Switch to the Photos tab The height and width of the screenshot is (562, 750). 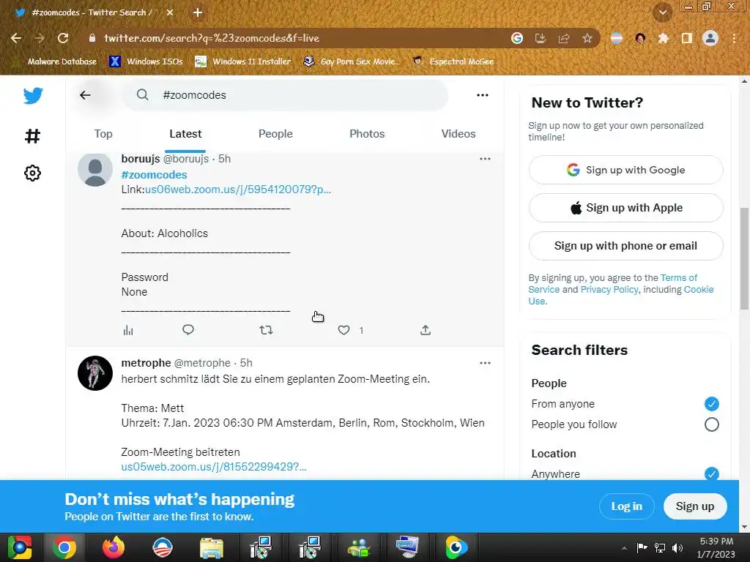[x=367, y=134]
